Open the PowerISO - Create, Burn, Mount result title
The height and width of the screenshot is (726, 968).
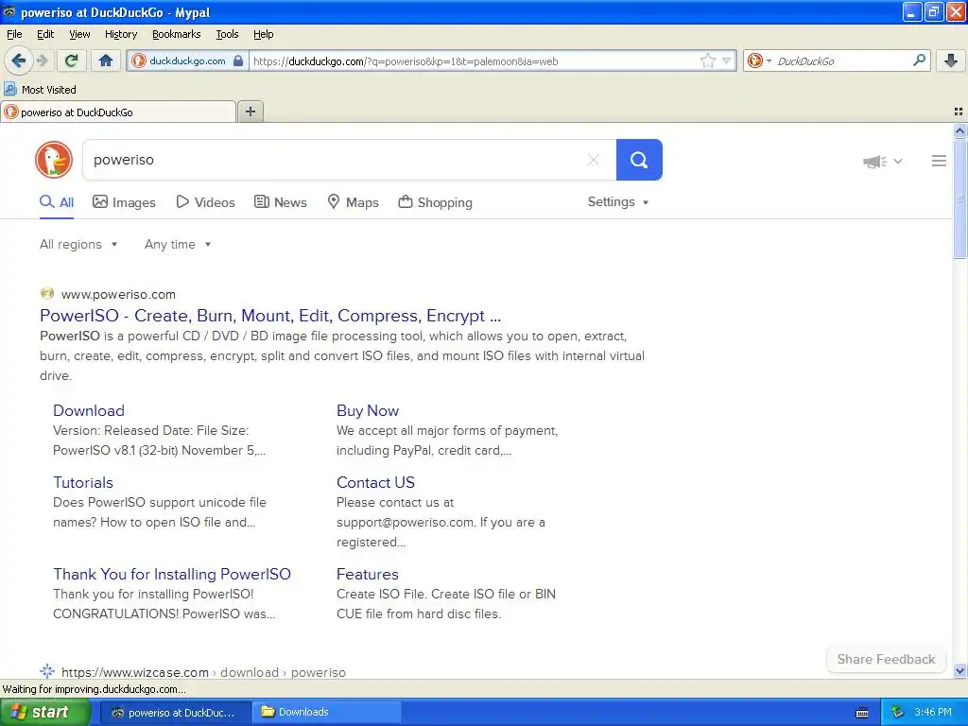coord(270,316)
